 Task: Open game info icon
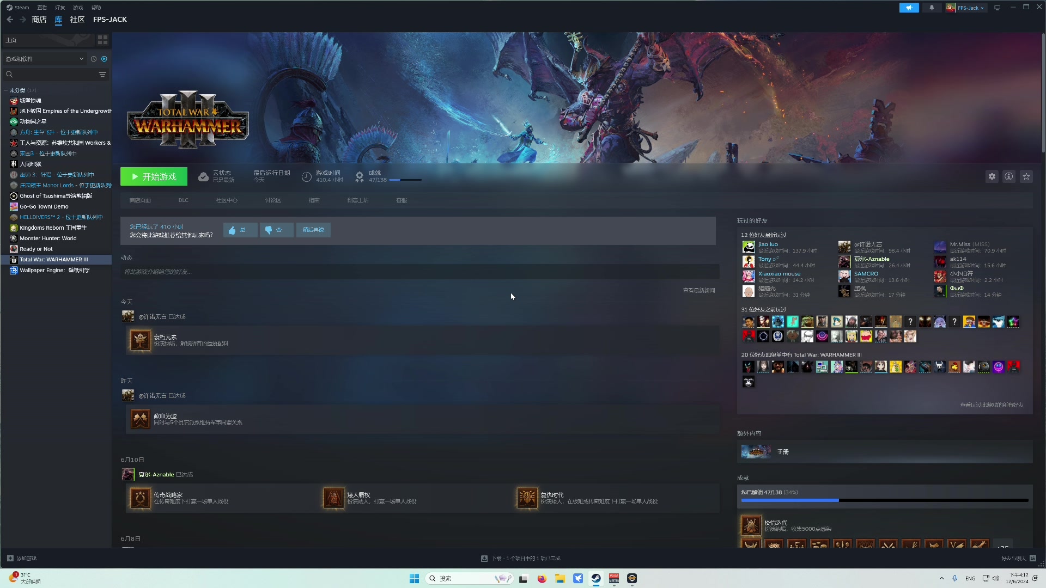click(x=1009, y=176)
